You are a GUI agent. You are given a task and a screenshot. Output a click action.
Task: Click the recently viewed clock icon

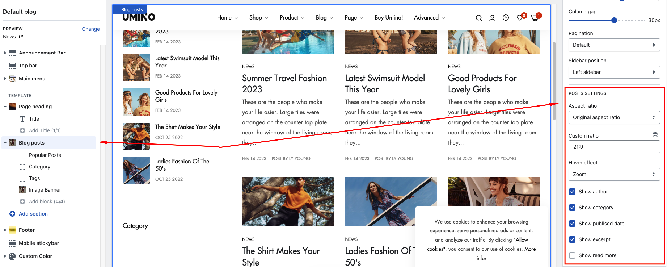506,18
